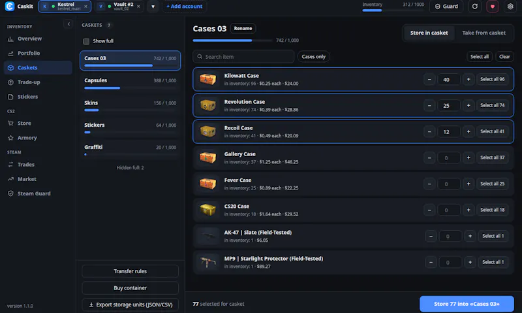Click Select all items button
The width and height of the screenshot is (522, 313).
click(x=480, y=57)
